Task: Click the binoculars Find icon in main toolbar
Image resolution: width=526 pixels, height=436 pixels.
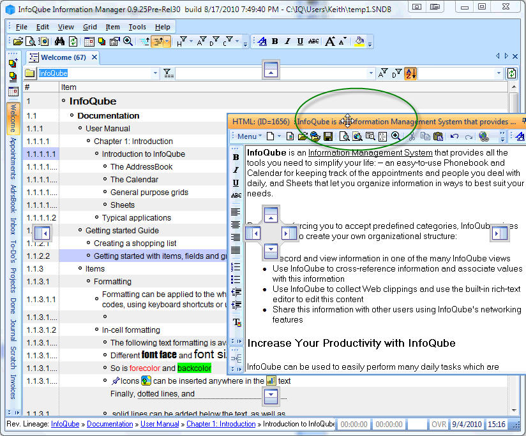Action: (x=59, y=41)
